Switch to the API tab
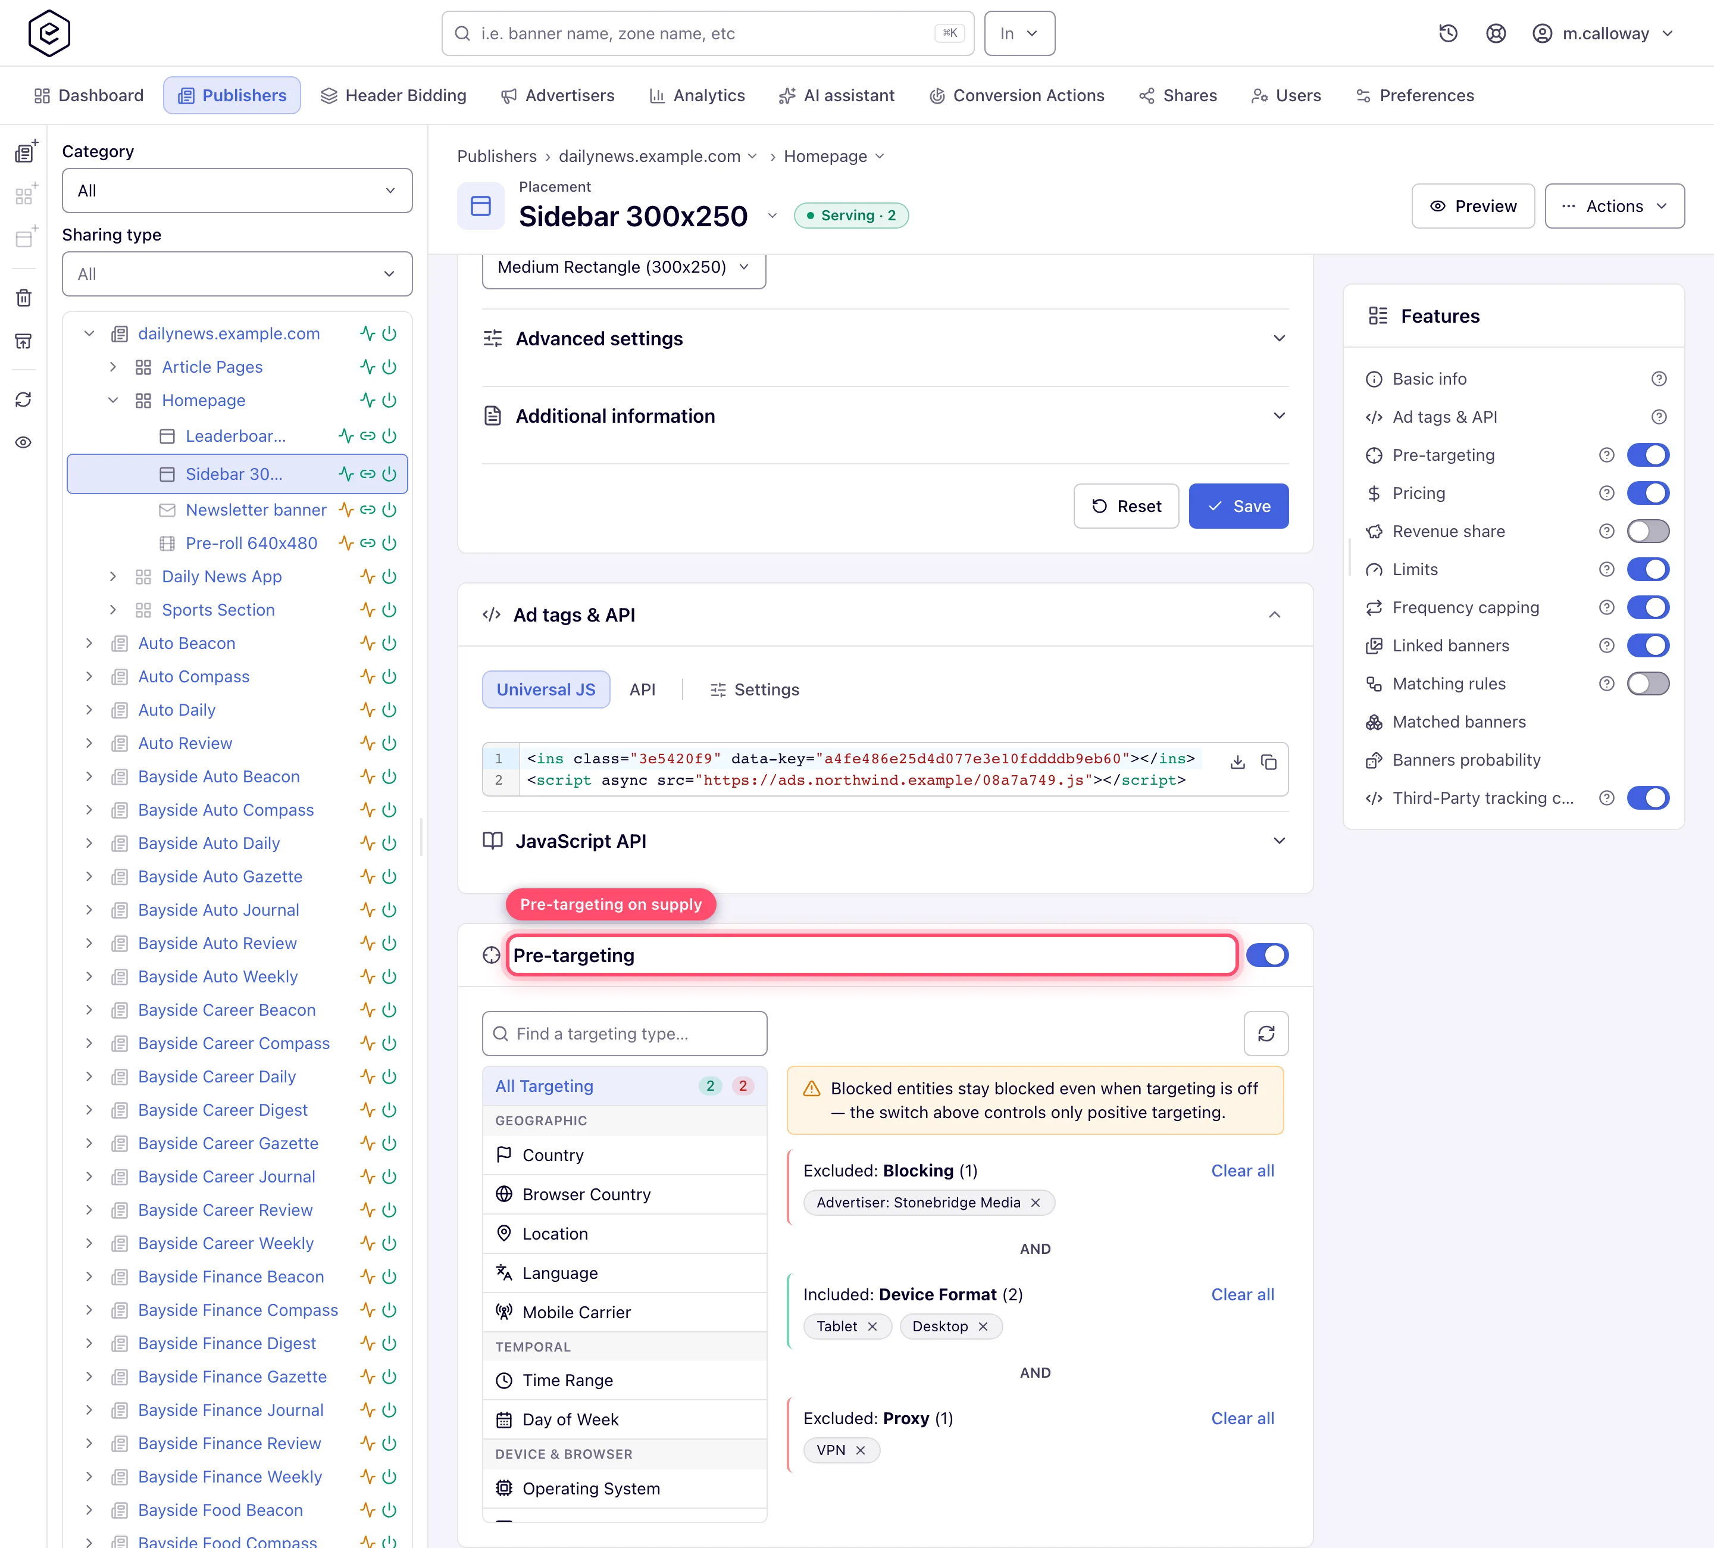The width and height of the screenshot is (1714, 1548). point(642,690)
